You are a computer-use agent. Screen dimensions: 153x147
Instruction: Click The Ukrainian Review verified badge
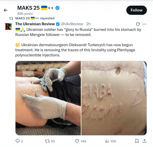58,24
